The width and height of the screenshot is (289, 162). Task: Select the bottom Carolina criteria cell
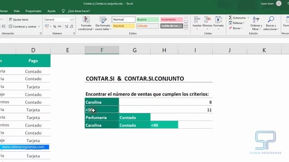coord(102,125)
